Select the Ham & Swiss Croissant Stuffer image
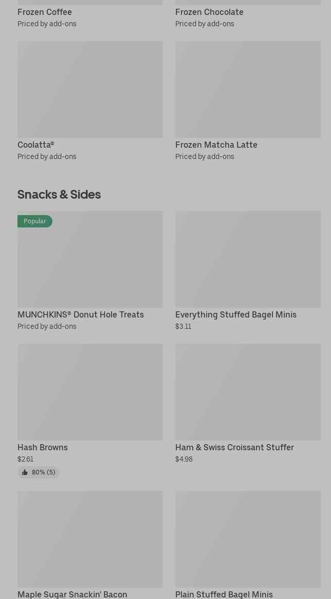Viewport: 331px width, 599px height. coord(248,392)
